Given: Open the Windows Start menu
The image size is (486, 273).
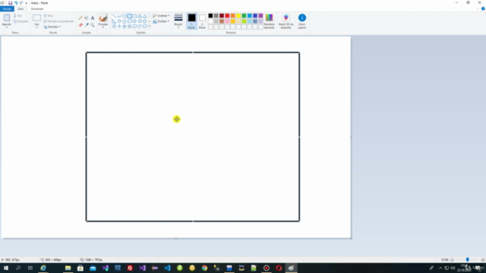Looking at the screenshot, I should click(x=6, y=268).
